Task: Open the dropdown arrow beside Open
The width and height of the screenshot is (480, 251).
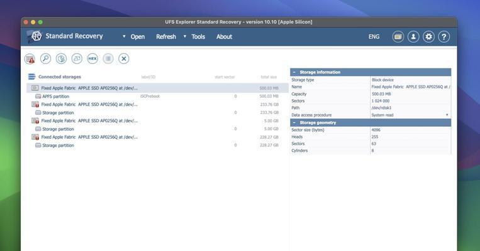Action: coord(124,36)
